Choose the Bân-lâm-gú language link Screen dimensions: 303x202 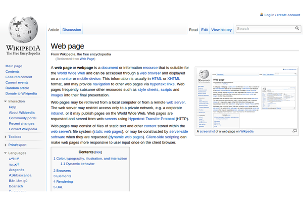[x=18, y=181]
